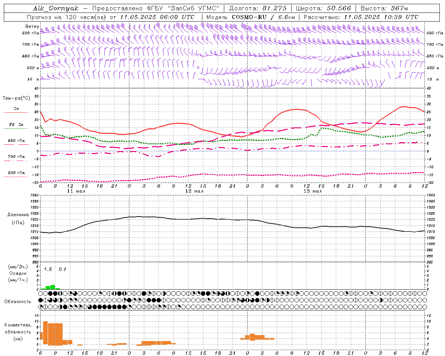Click the (мм/3ч.) units label
Screen dimensions: 445x356
tap(18, 267)
